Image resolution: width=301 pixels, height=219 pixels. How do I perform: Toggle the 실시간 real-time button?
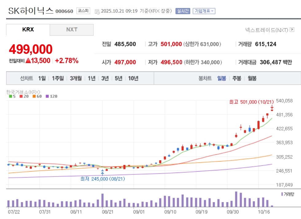(x=183, y=11)
